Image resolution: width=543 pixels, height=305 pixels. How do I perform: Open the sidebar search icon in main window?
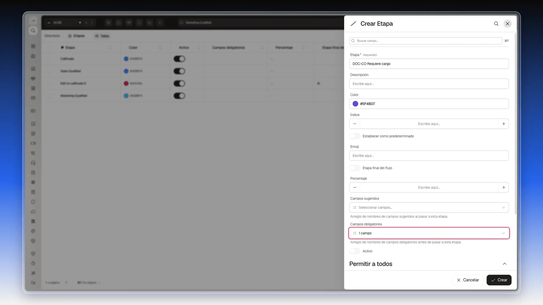click(33, 30)
